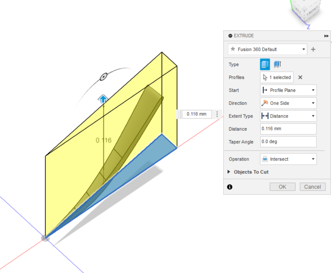Screen dimensions: 332x273
Task: Open the Operation 'Intersect' dropdown
Action: click(x=288, y=159)
